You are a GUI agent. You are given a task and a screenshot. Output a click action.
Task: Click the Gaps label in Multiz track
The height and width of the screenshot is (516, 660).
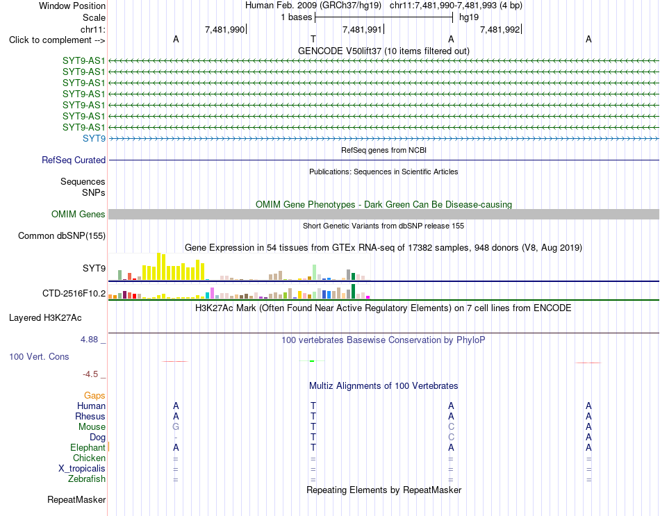(x=94, y=395)
